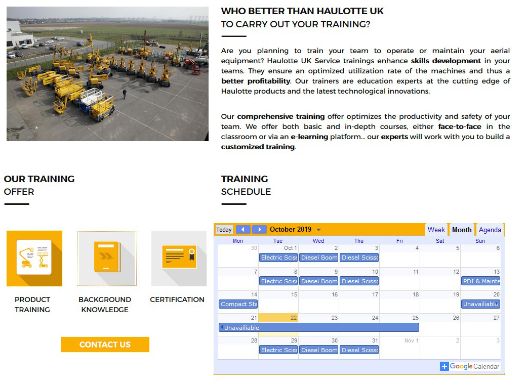The image size is (527, 387).
Task: Select Nov 1 in the calendar
Action: pyautogui.click(x=412, y=340)
